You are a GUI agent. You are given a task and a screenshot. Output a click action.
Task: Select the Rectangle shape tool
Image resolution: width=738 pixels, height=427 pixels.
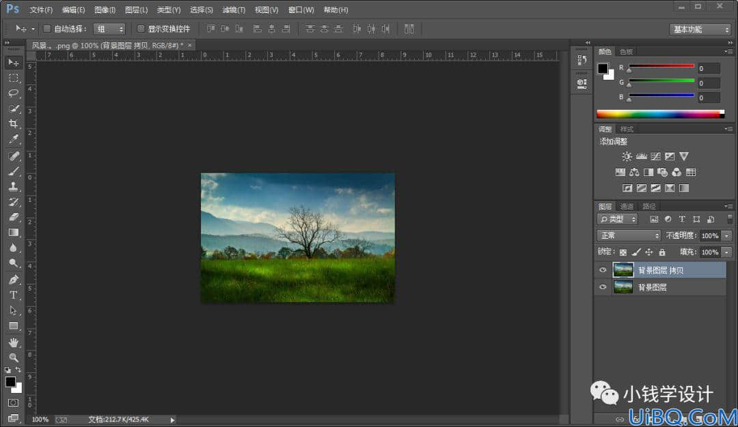click(x=13, y=326)
